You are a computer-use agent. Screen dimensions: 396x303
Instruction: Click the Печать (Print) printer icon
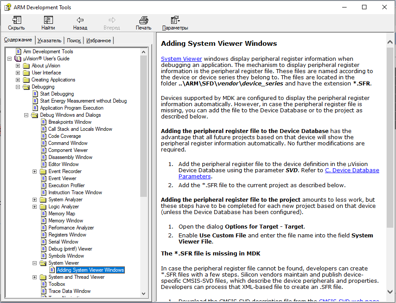click(x=143, y=20)
